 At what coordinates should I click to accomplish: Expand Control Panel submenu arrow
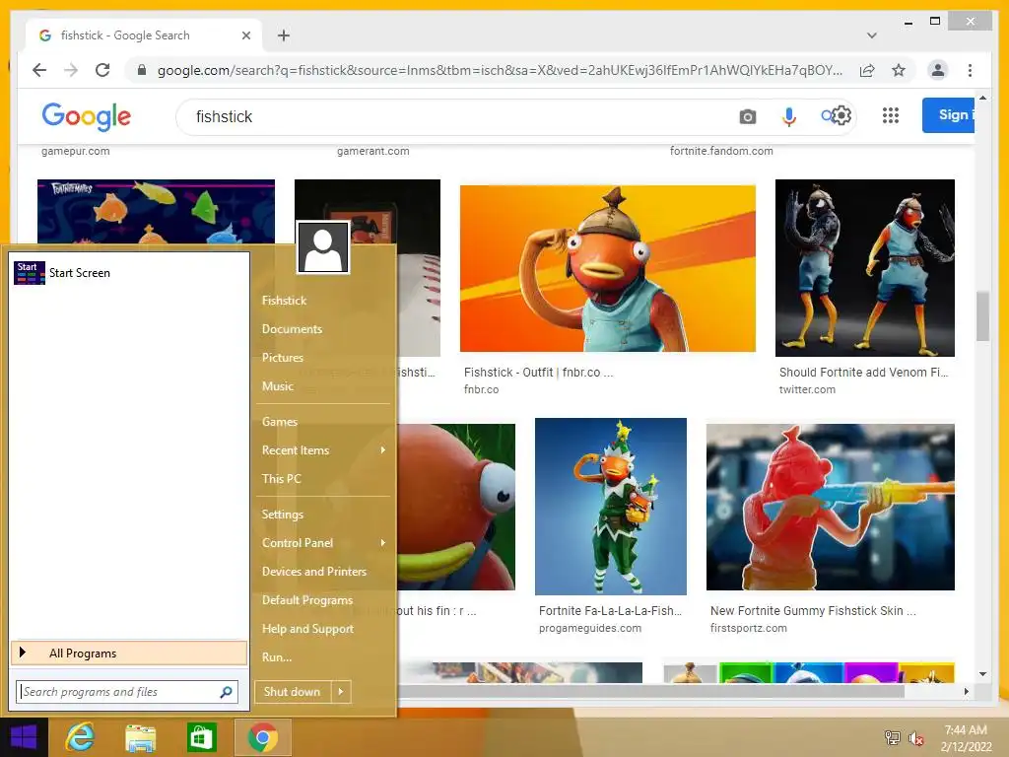click(383, 543)
